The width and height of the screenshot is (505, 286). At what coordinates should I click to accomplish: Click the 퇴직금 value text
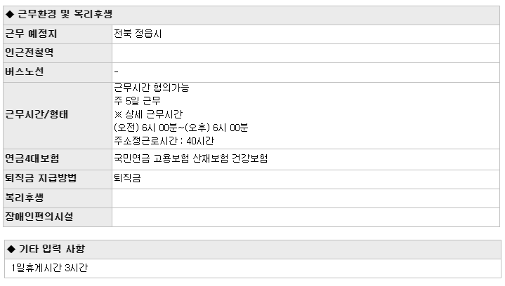127,178
